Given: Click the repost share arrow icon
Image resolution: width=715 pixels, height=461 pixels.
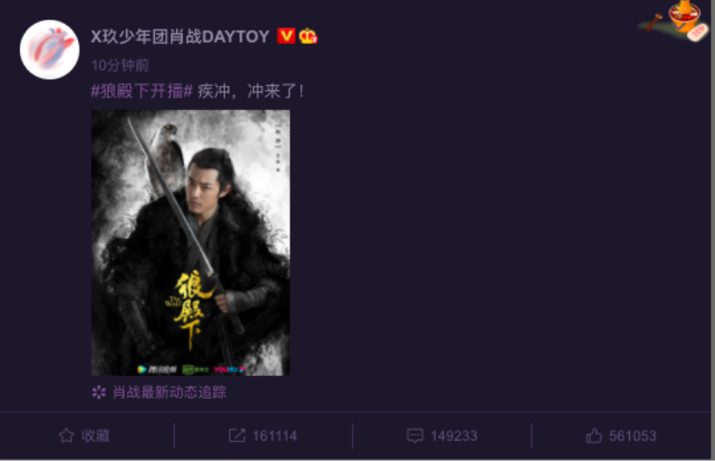Looking at the screenshot, I should pos(237,435).
